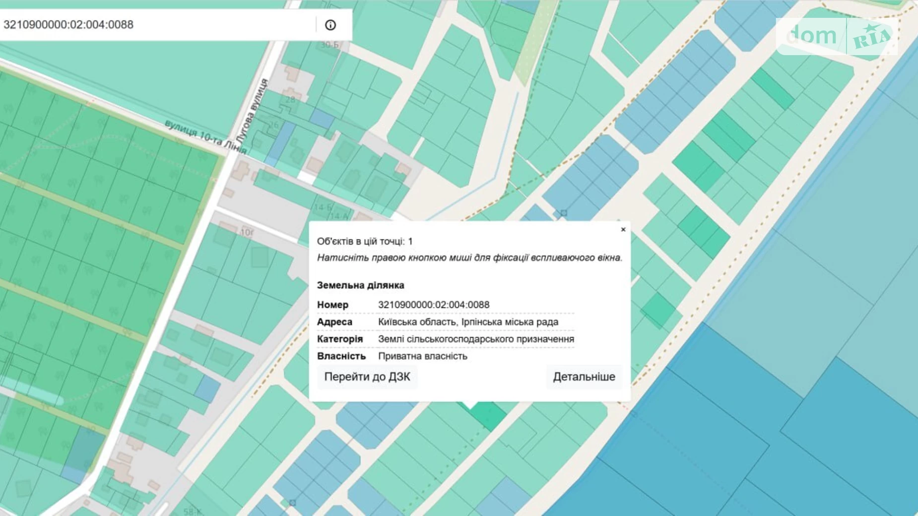Click the small square marker at bottom of map
The height and width of the screenshot is (516, 918).
pyautogui.click(x=292, y=503)
